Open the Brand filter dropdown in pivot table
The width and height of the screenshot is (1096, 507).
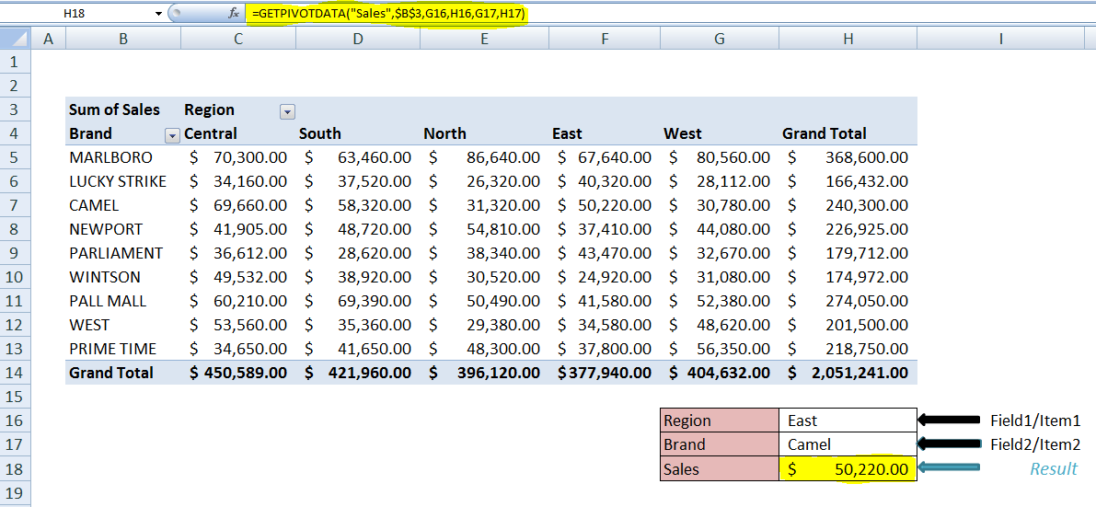tap(171, 134)
